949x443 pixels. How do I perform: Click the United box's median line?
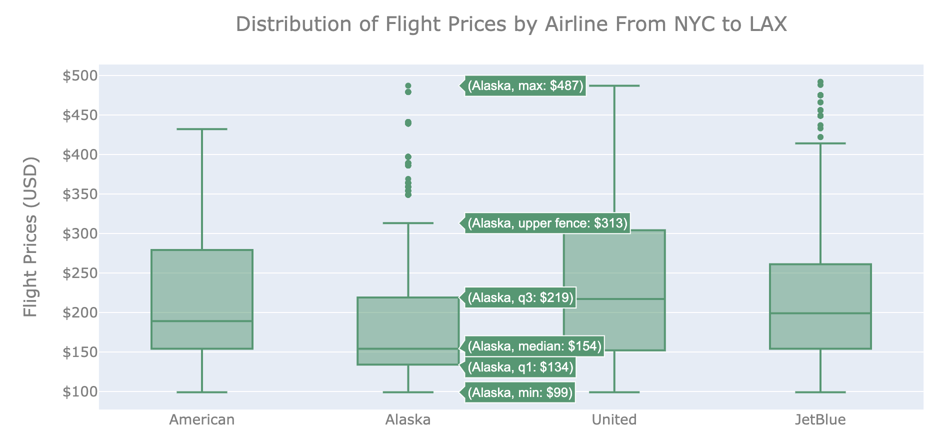(614, 299)
